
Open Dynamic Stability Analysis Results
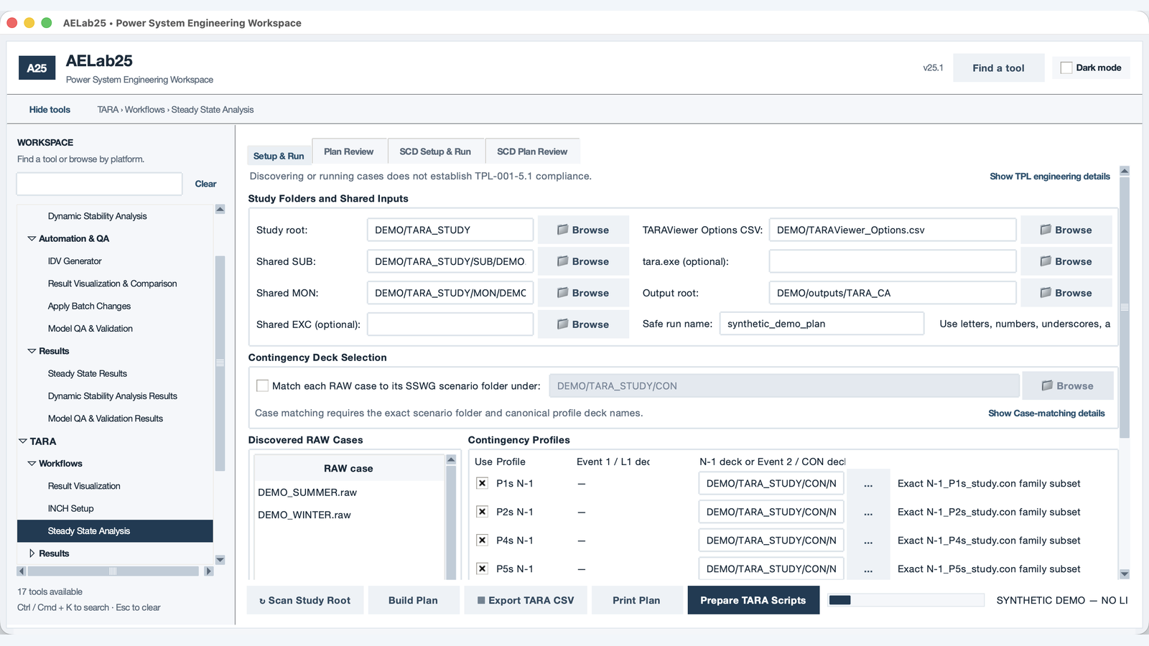coord(113,396)
